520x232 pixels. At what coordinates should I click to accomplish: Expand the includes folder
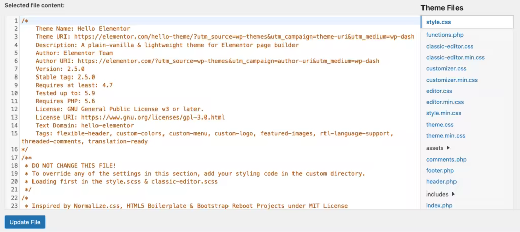point(440,195)
